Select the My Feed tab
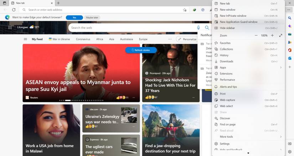 [x=37, y=39]
